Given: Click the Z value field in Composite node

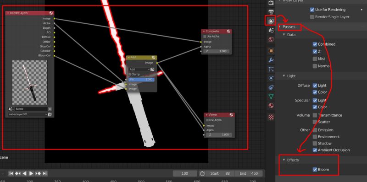Looking at the screenshot, I should [x=216, y=51].
